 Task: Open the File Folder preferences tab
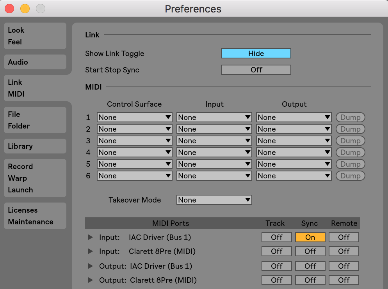[x=35, y=120]
